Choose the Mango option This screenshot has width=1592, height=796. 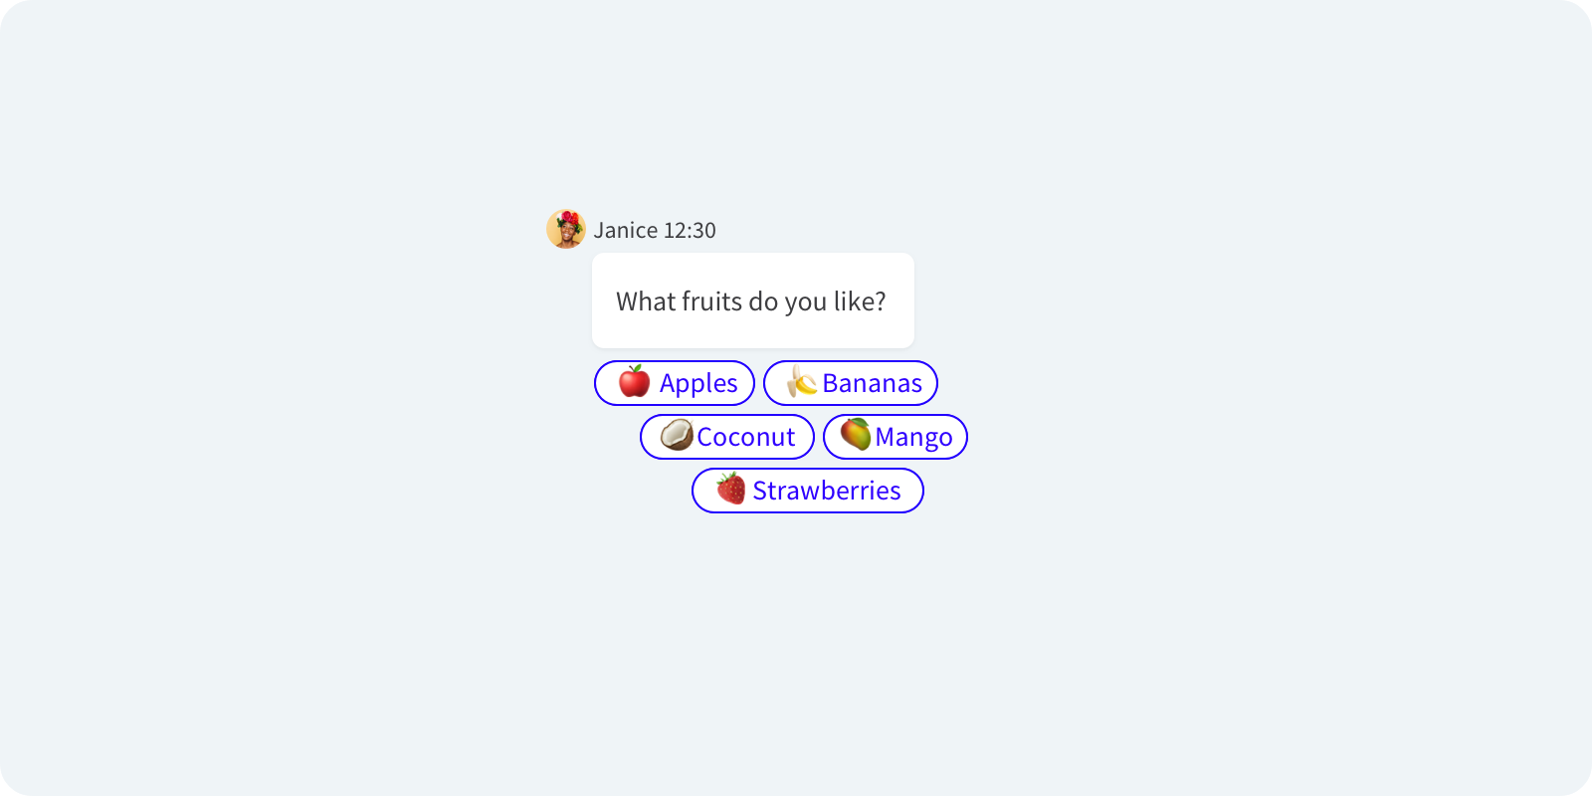[895, 436]
